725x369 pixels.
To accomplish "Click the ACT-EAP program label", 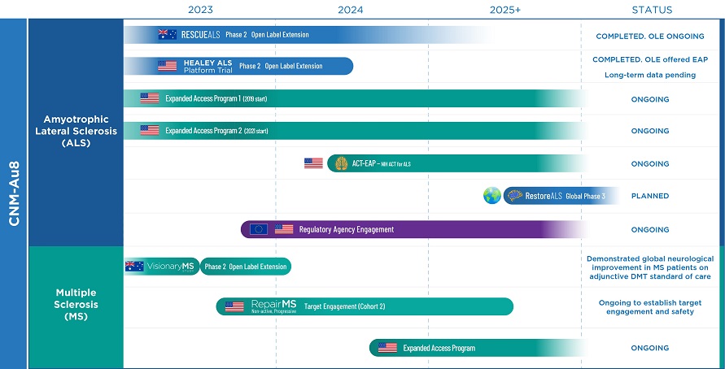I will 381,163.
